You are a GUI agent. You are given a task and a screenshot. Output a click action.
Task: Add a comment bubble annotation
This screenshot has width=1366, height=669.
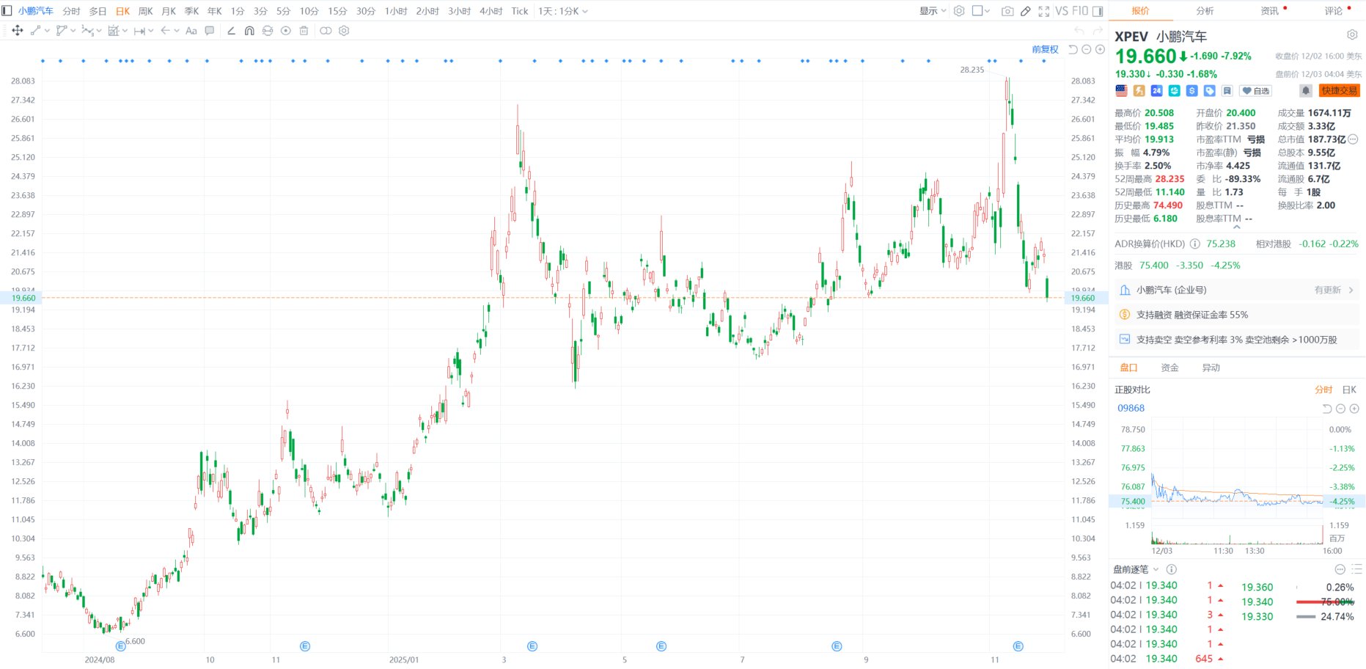[x=210, y=31]
